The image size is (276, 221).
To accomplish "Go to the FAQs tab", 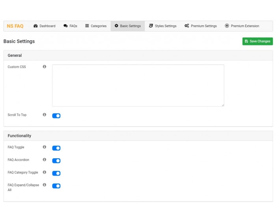I will tap(70, 26).
